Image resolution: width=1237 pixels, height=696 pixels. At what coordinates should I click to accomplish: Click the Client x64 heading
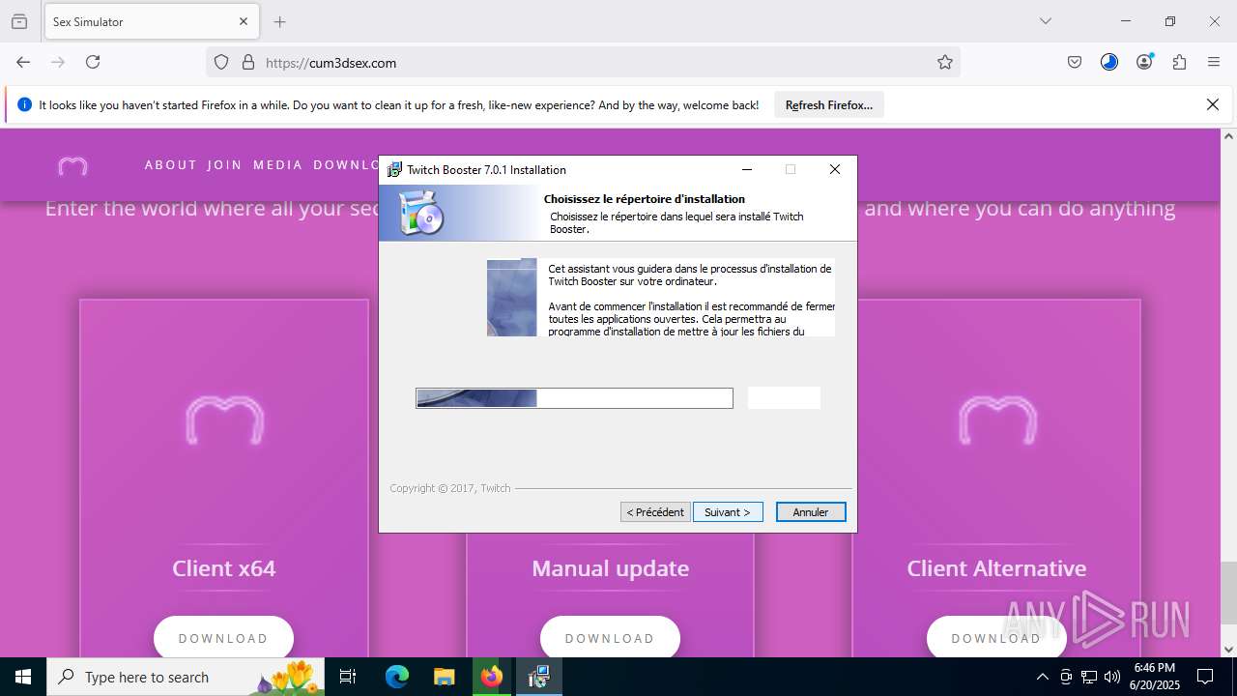(x=223, y=568)
